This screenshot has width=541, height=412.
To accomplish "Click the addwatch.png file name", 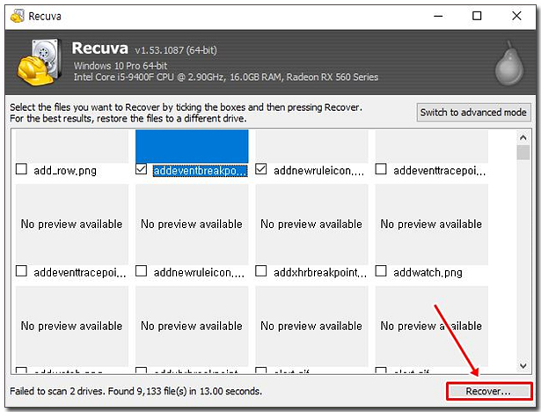I will (428, 273).
